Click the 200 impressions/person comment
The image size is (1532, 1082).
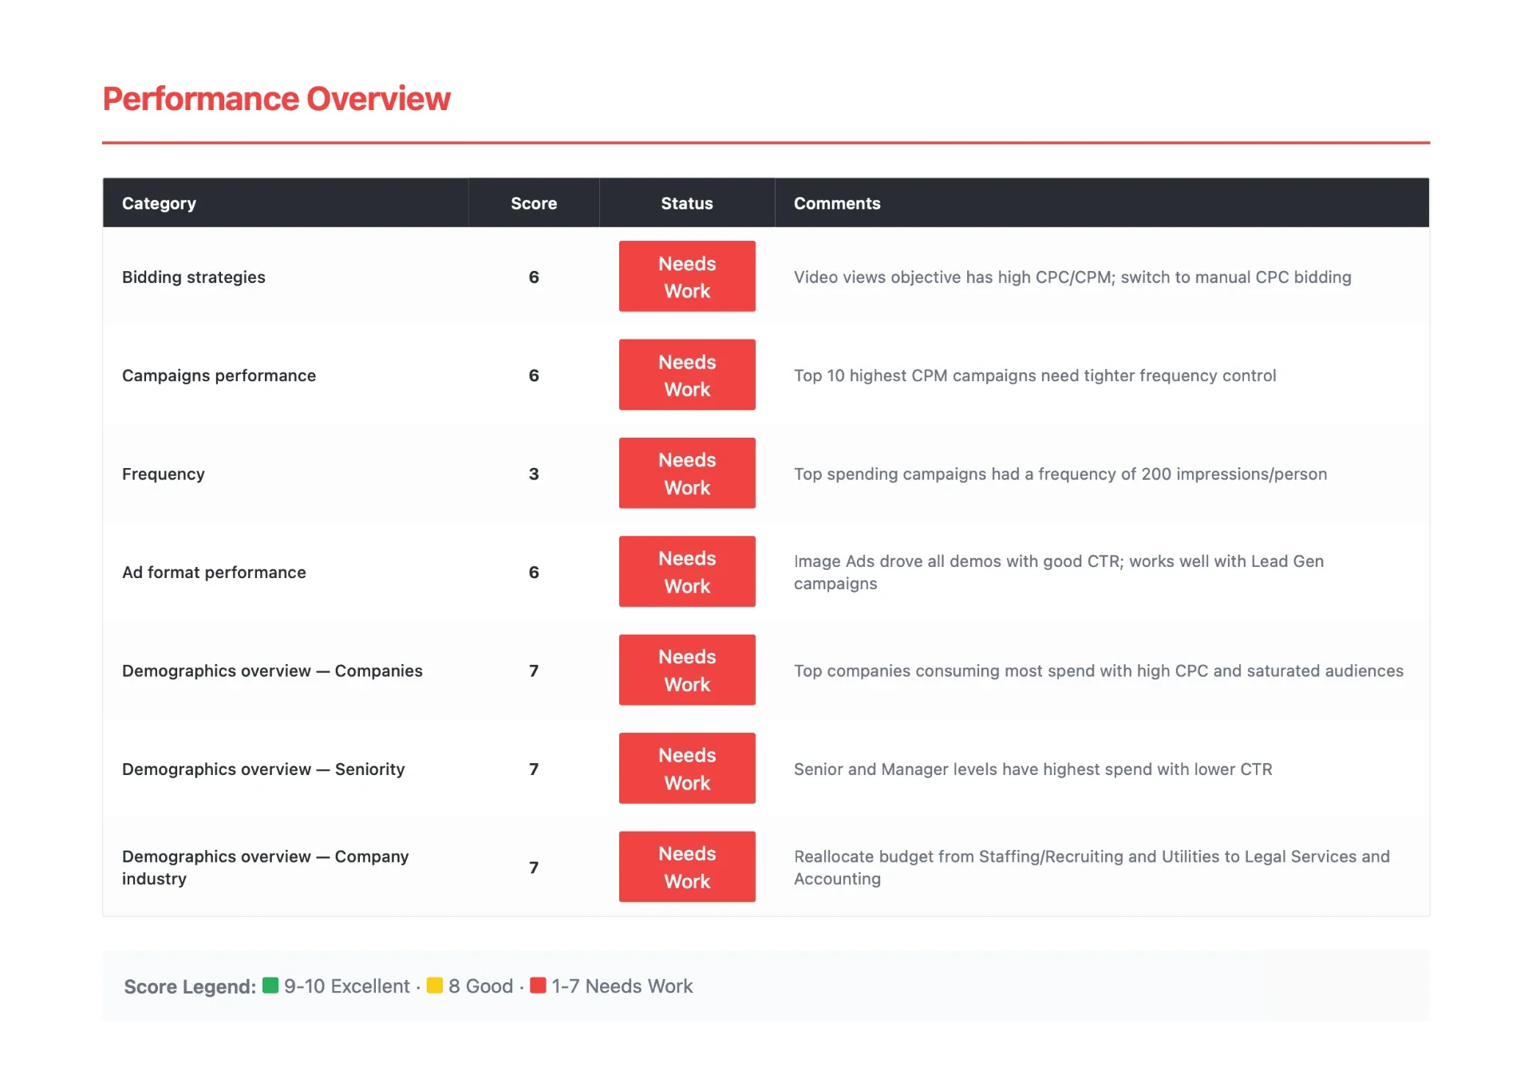pos(1060,474)
